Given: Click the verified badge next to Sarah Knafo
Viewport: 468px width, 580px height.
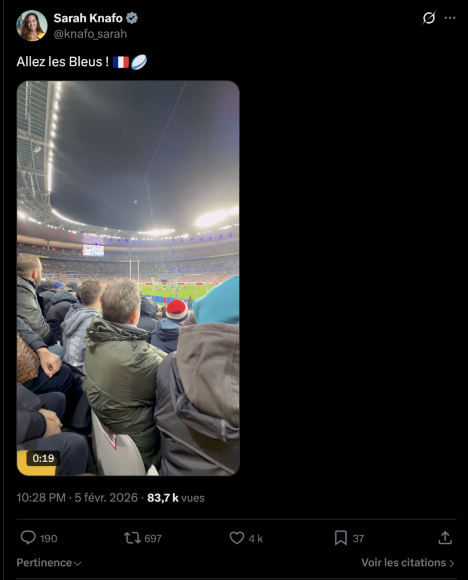Looking at the screenshot, I should pos(132,18).
